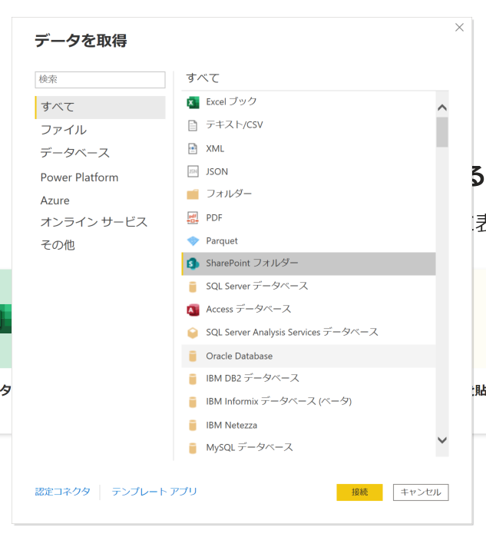This screenshot has height=537, width=486.
Task: Click the IBM Informix データベース cylinder icon
Action: [193, 402]
